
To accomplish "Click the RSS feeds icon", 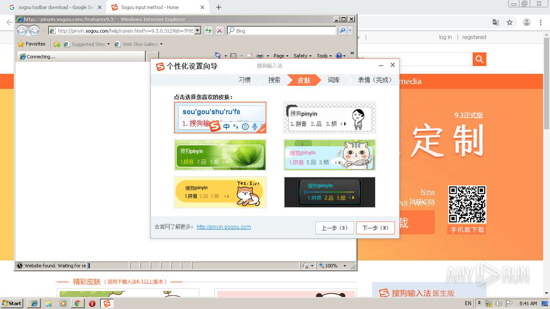I will [233, 56].
